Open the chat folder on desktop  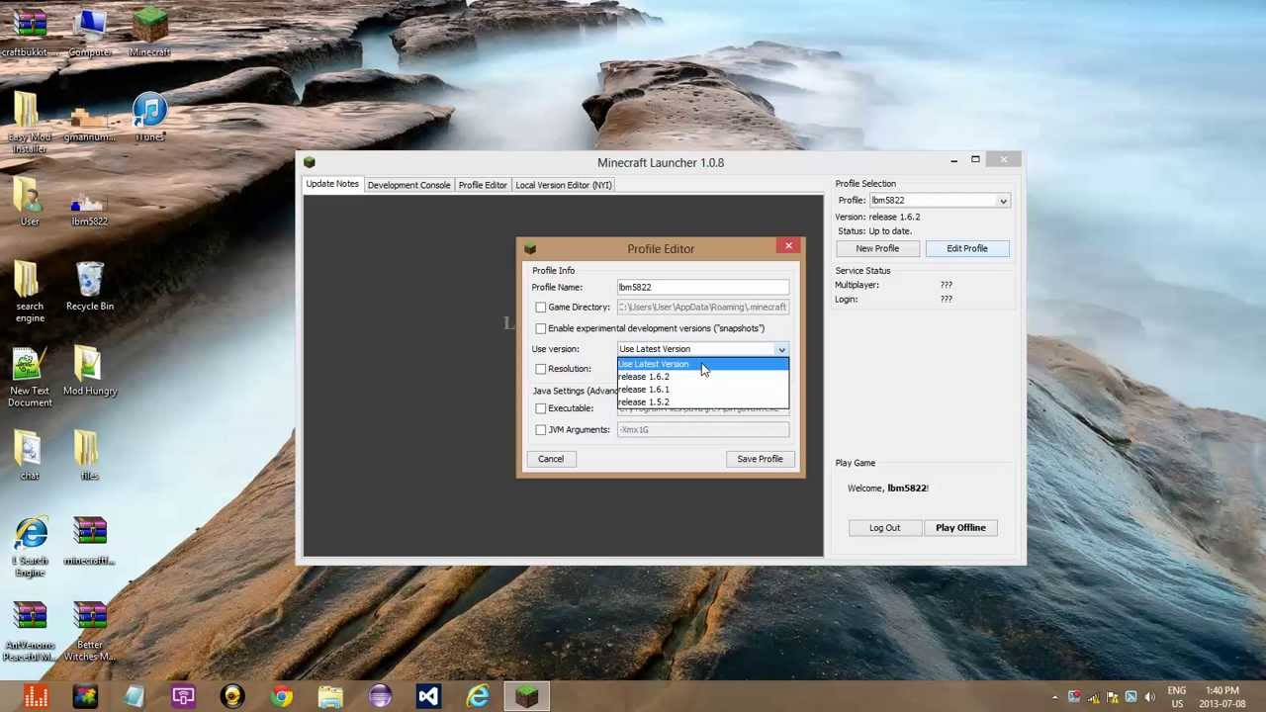tap(30, 457)
